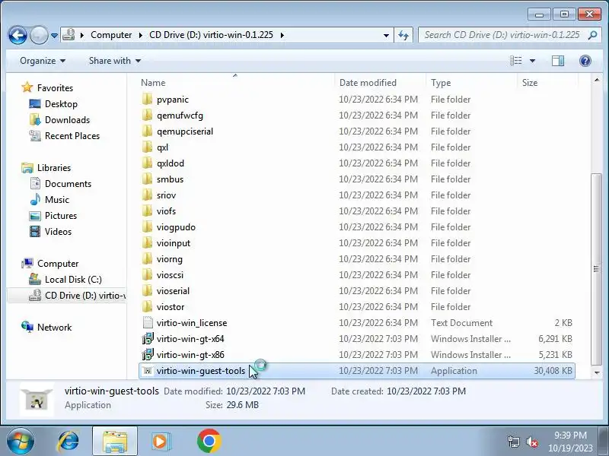Screen dimensions: 609x456
Task: Select the smbus folder icon
Action: (x=147, y=179)
